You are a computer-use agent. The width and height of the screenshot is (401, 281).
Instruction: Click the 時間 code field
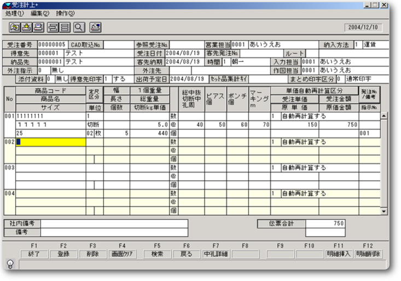tap(226, 62)
